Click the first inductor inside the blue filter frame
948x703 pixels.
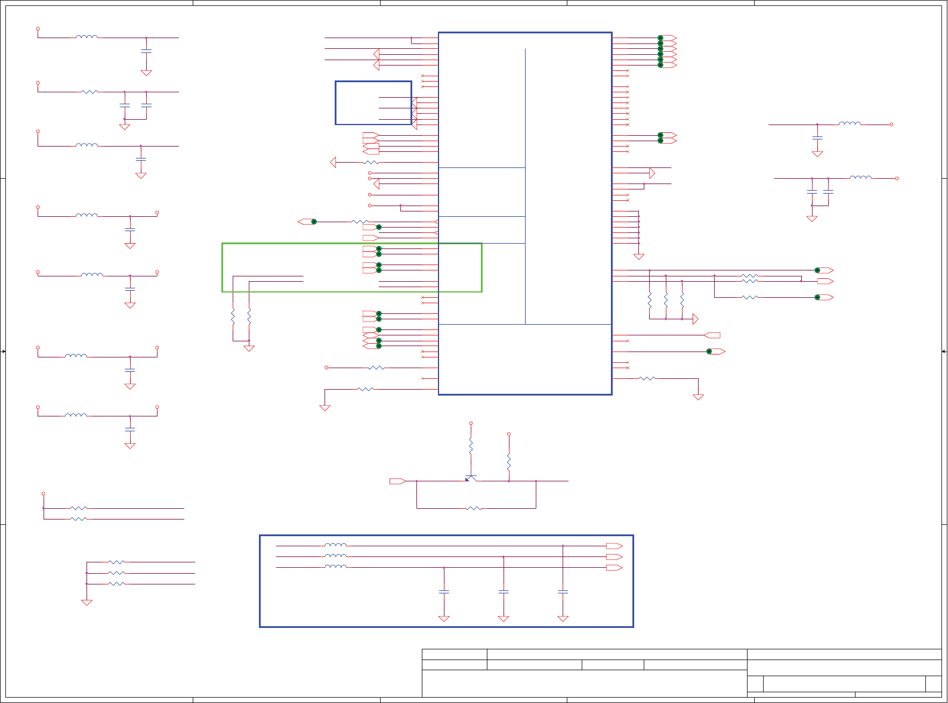click(336, 545)
